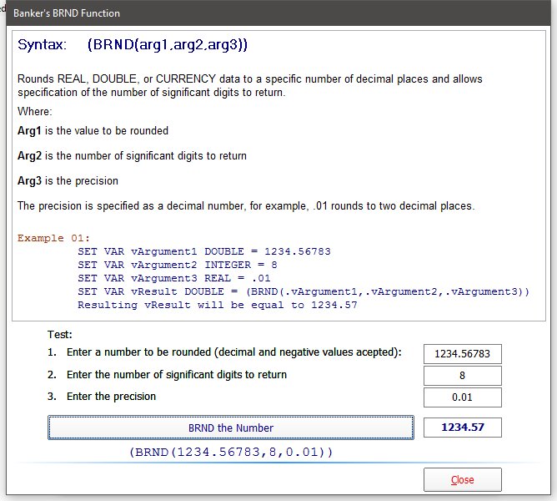
Task: Click the 'BRND the Number' button
Action: [230, 428]
